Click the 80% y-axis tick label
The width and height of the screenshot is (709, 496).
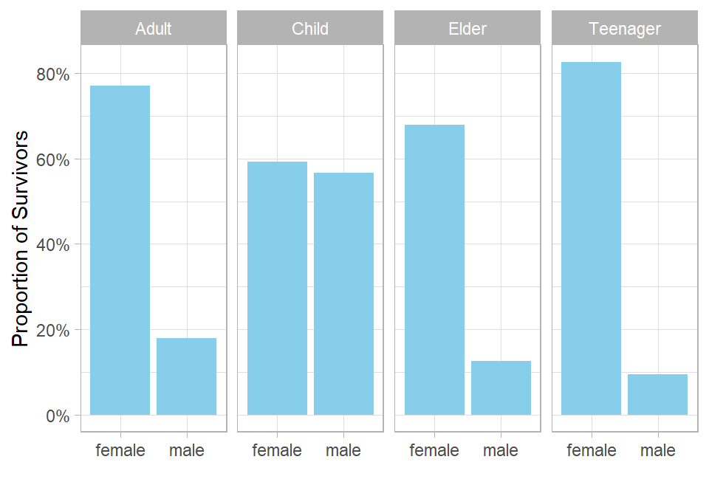[52, 75]
